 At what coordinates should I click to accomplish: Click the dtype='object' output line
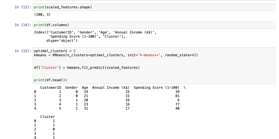[x=62, y=41]
